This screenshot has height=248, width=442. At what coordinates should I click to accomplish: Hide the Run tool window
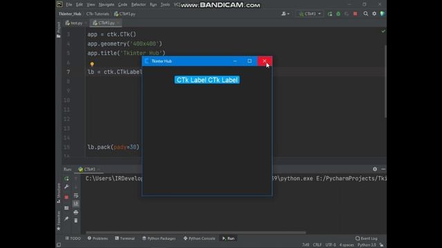click(x=383, y=169)
